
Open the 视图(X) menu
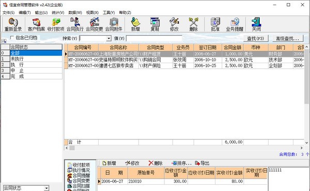(x=92, y=12)
